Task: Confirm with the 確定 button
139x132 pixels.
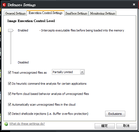Action: coord(105,126)
